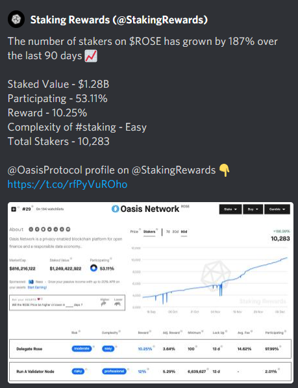Click the Start Earning sponsored link

pyautogui.click(x=37, y=287)
